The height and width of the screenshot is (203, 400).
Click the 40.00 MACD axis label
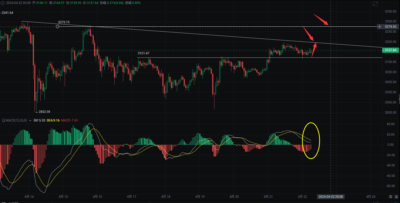click(391, 124)
